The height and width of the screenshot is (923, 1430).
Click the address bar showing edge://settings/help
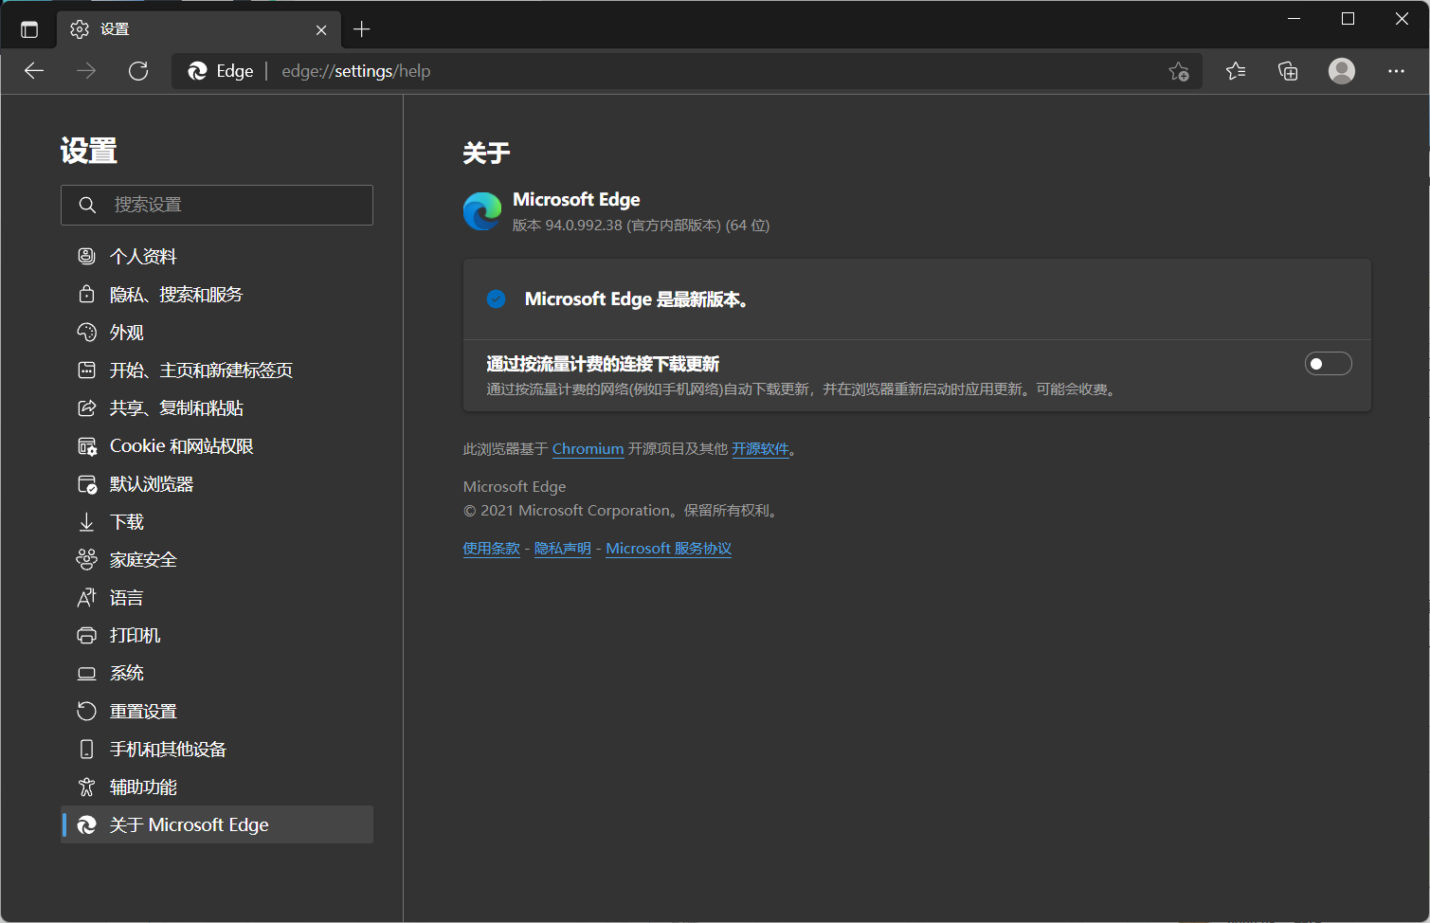(x=687, y=71)
